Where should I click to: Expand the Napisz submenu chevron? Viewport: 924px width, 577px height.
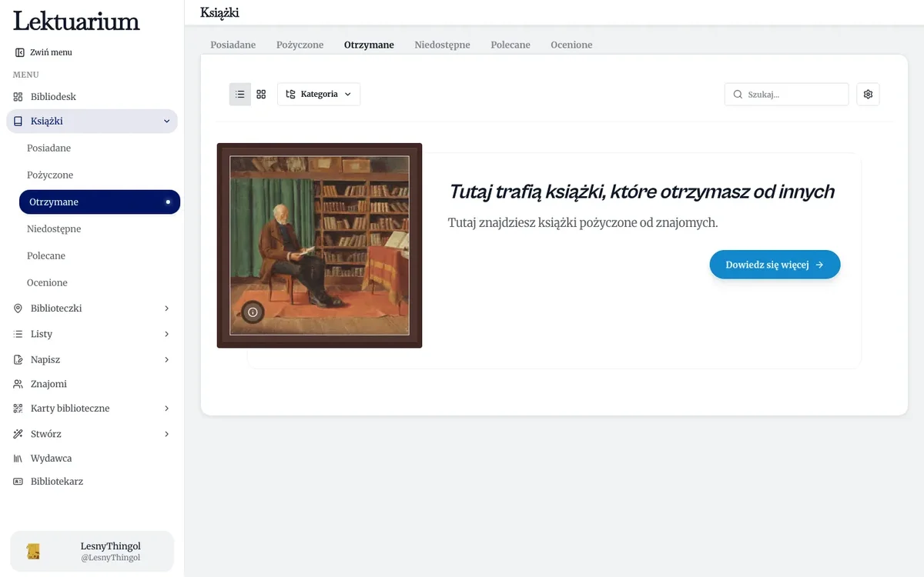(x=167, y=359)
